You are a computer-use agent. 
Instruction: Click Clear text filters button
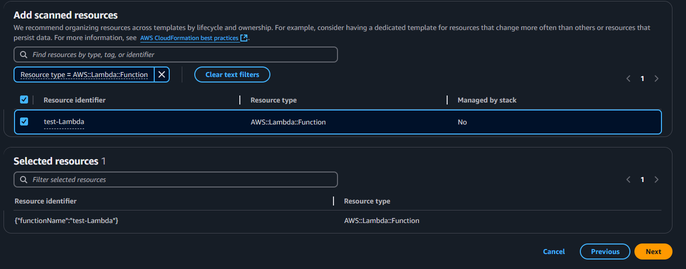(x=232, y=74)
